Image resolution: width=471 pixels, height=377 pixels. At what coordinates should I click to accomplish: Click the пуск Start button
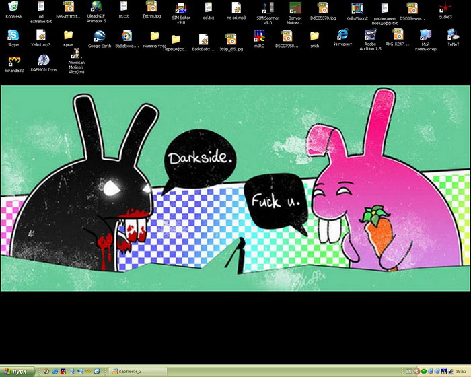coord(17,372)
